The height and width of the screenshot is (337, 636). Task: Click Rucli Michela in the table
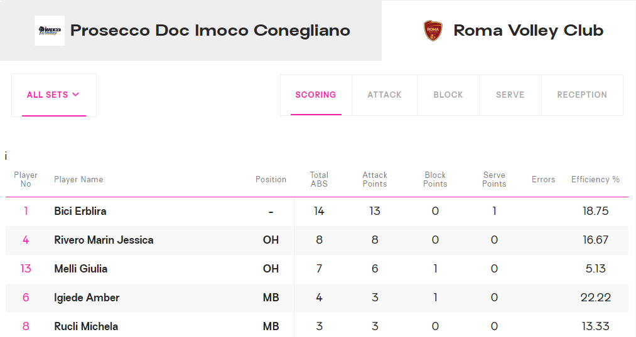86,326
